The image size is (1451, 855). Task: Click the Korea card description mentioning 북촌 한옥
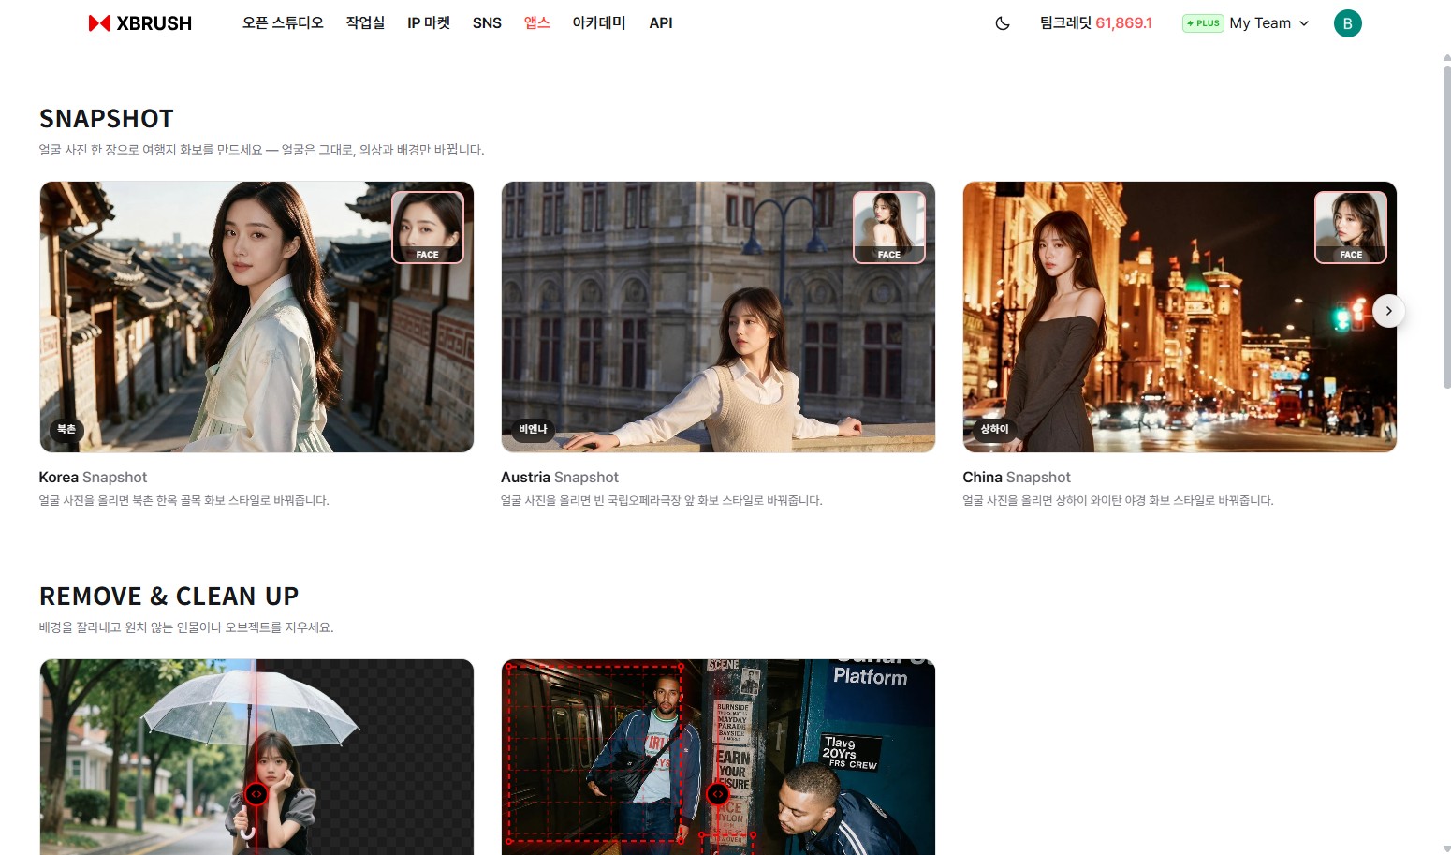183,501
